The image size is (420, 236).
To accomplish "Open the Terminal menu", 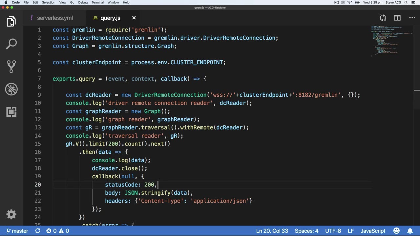I will coord(97,2).
